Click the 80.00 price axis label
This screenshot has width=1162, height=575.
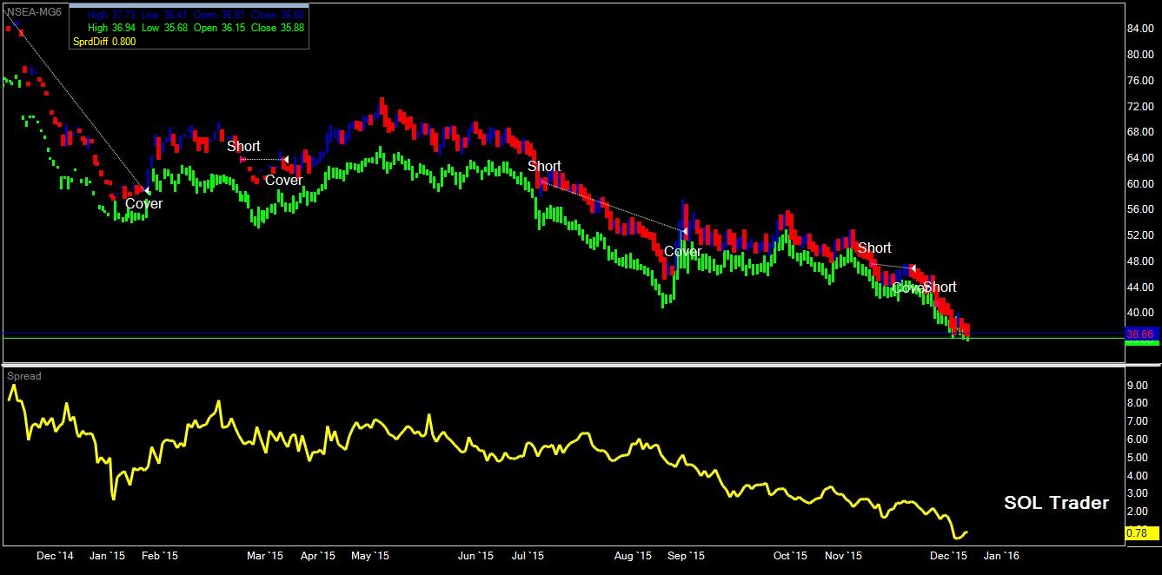[1139, 54]
